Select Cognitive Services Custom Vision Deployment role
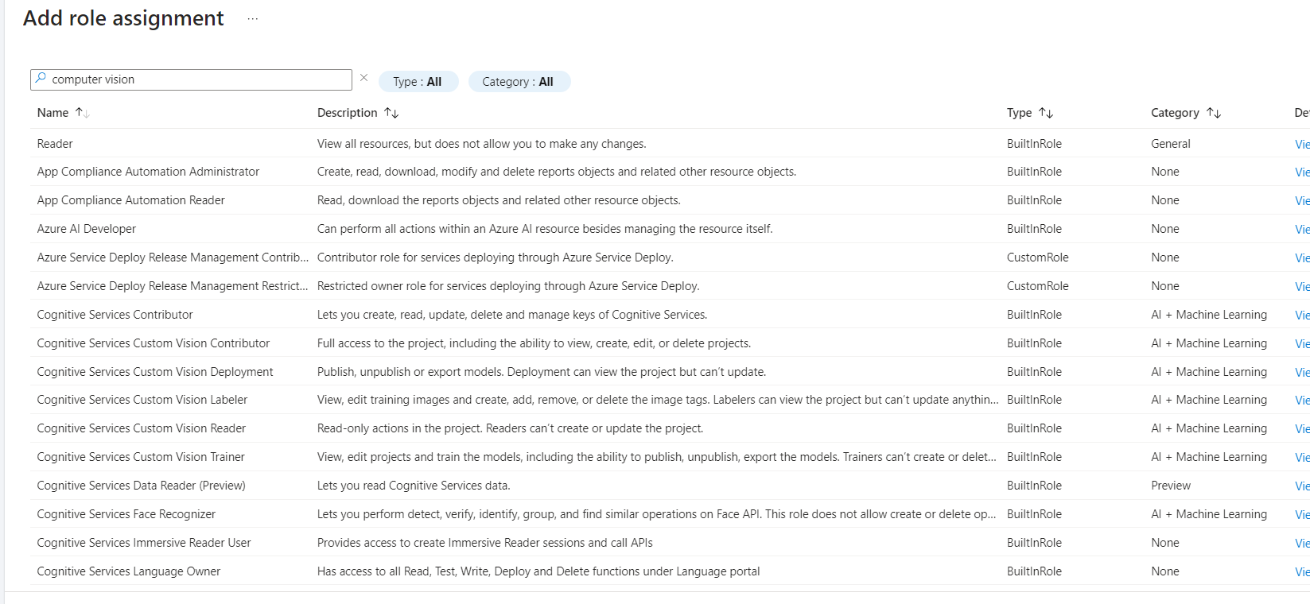Image resolution: width=1310 pixels, height=604 pixels. coord(670,372)
